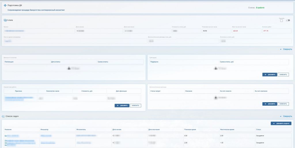Image resolution: width=295 pixels, height=148 pixels.
Task: Click plus icon in Совместные работы Добавить button
Action: click(118, 106)
